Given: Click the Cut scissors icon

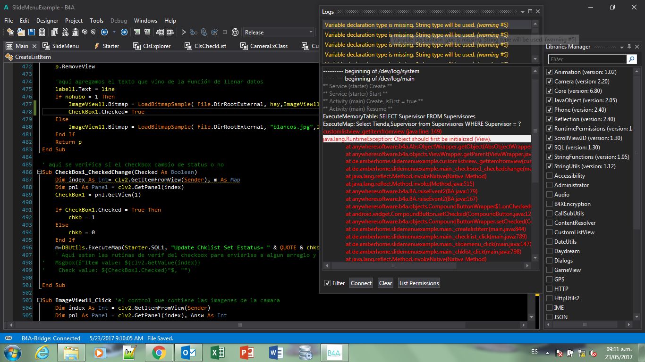Looking at the screenshot, I should tap(65, 32).
